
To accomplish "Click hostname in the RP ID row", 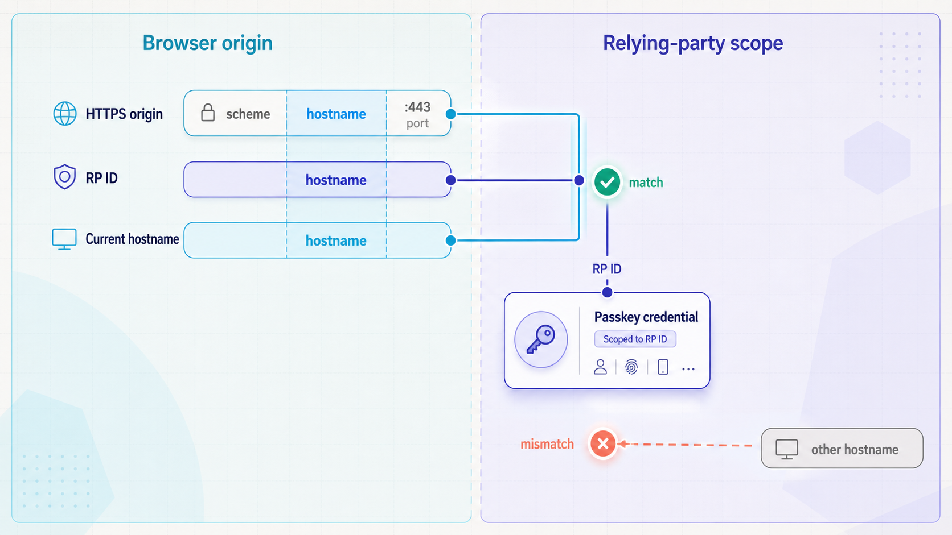I will tap(336, 180).
